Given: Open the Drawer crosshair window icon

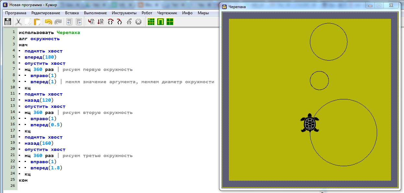Looking at the screenshot, I should pyautogui.click(x=170, y=22).
